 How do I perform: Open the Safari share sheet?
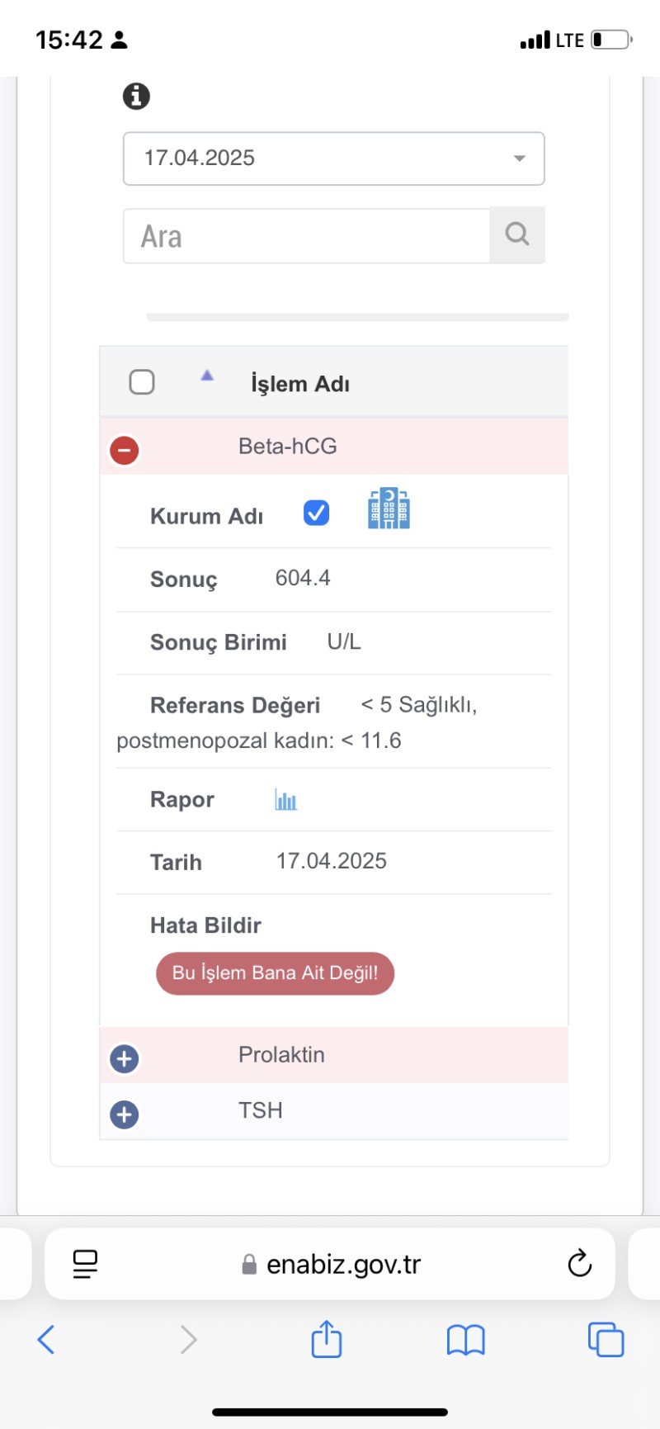[x=327, y=1338]
